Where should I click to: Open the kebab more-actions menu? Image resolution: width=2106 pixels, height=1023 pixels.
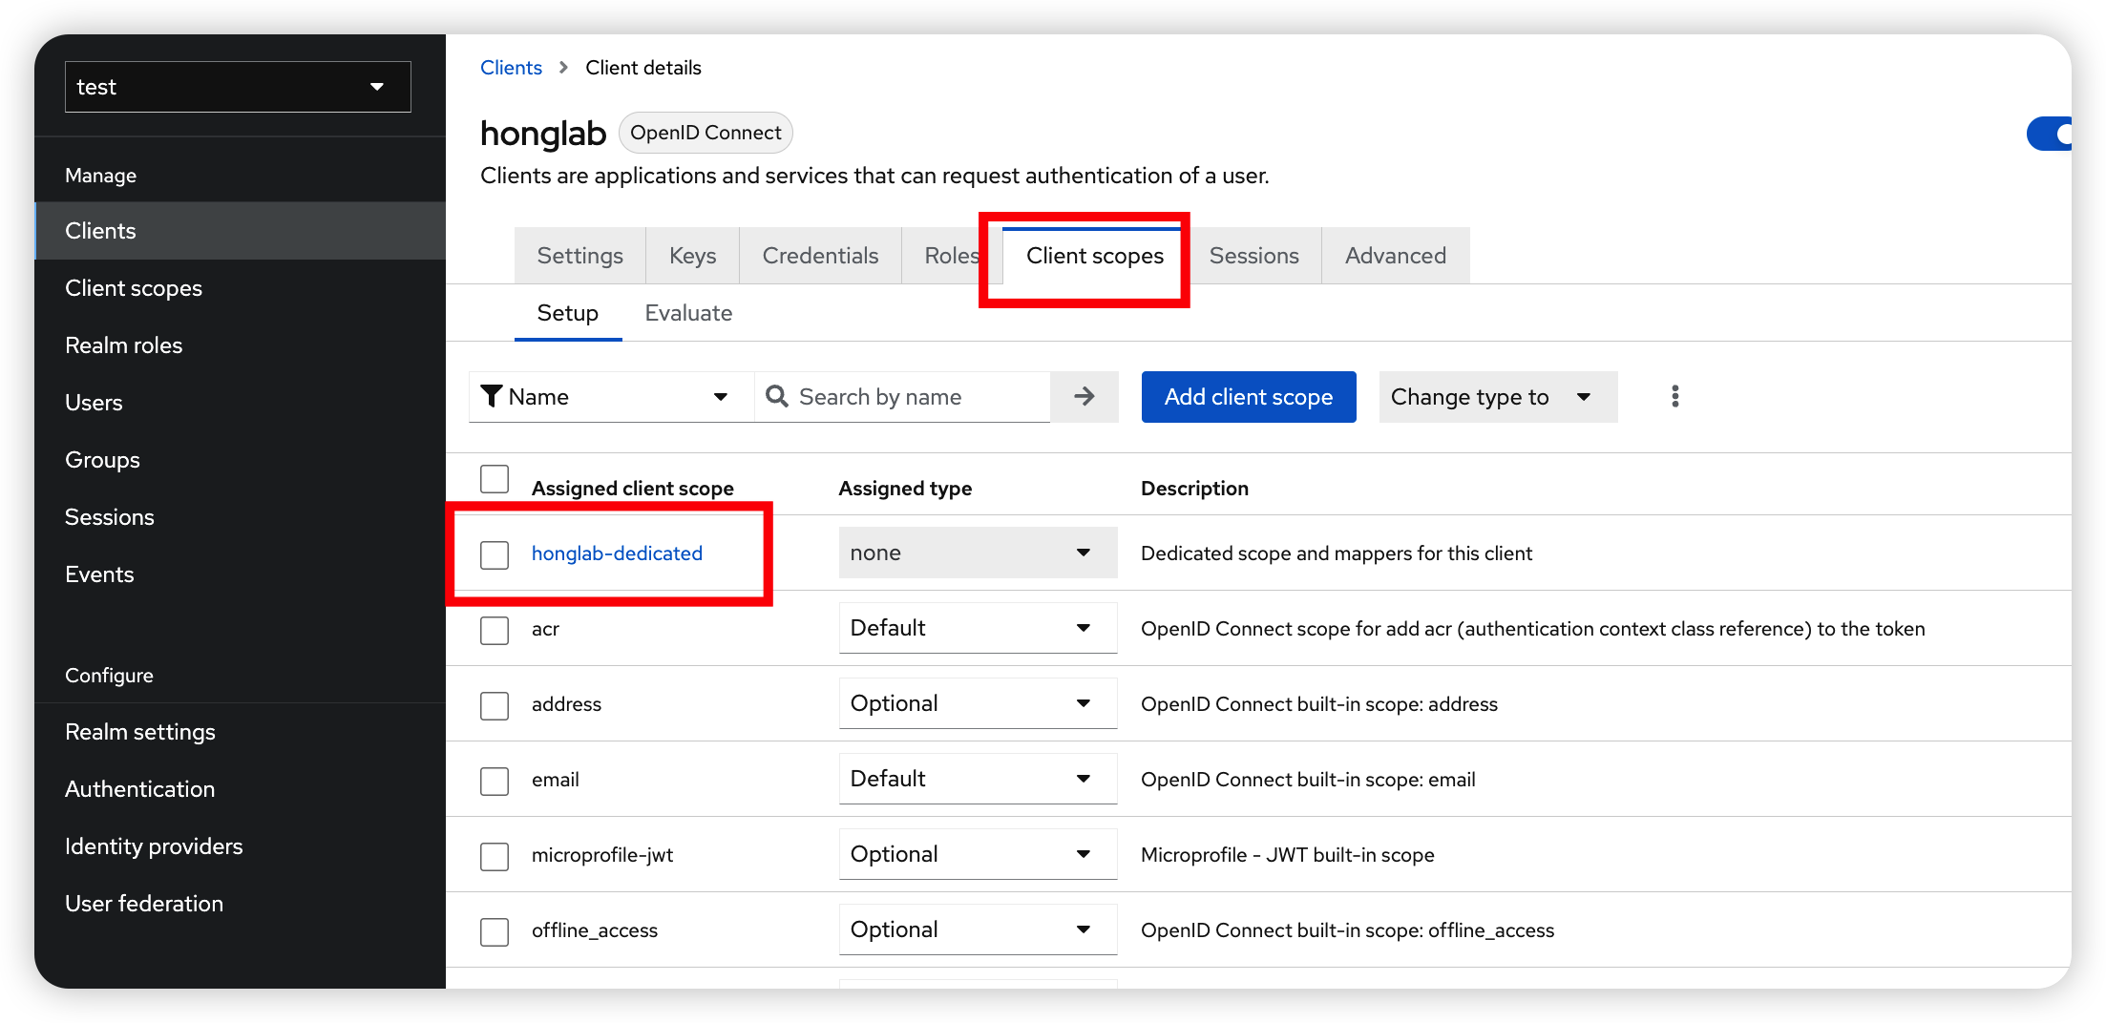pyautogui.click(x=1674, y=396)
